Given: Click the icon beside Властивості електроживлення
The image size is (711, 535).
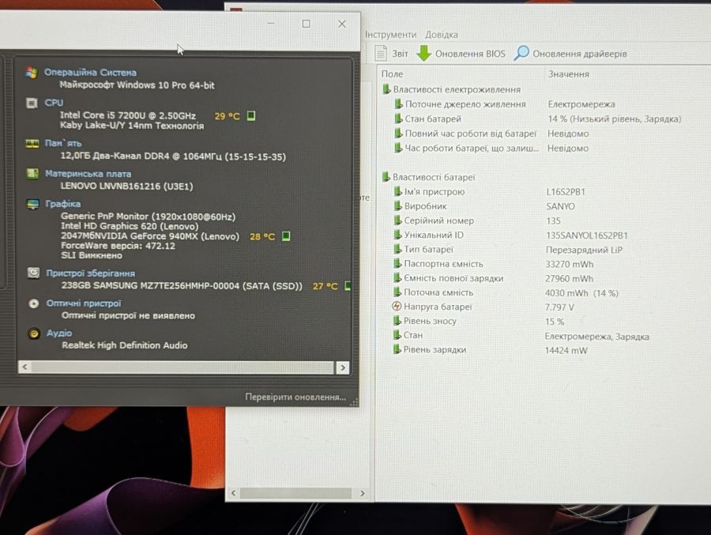Looking at the screenshot, I should pos(386,89).
